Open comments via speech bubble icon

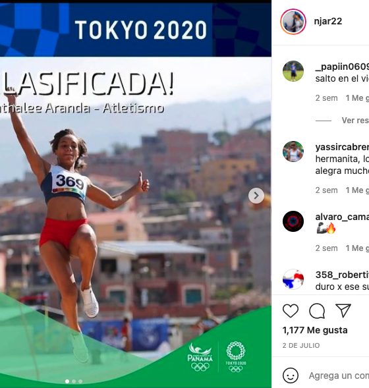pos(317,311)
